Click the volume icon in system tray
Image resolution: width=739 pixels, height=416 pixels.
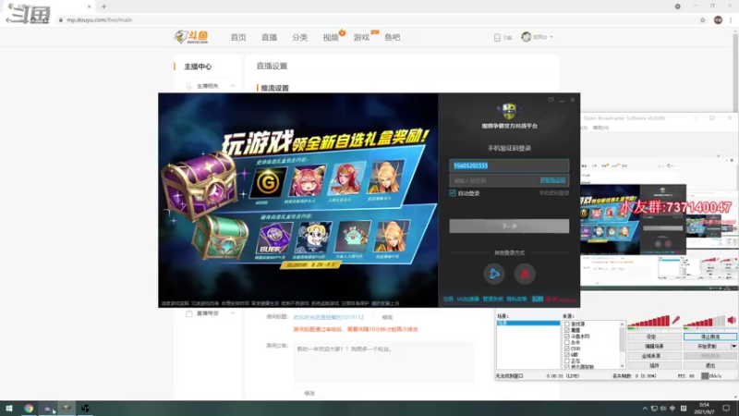(663, 409)
